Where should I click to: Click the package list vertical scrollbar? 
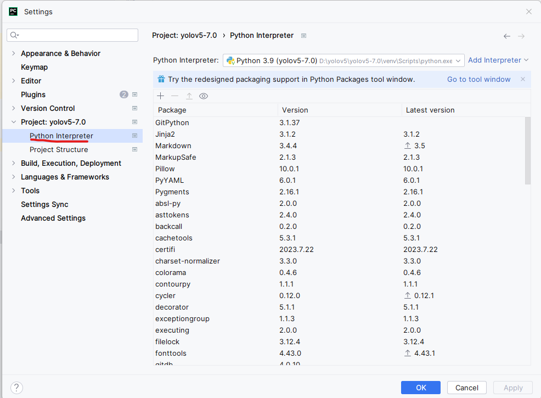527,150
